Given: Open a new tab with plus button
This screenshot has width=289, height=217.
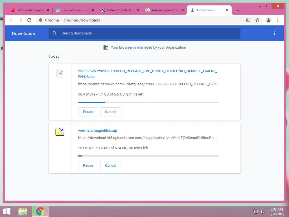Looking at the screenshot, I should pos(238,10).
